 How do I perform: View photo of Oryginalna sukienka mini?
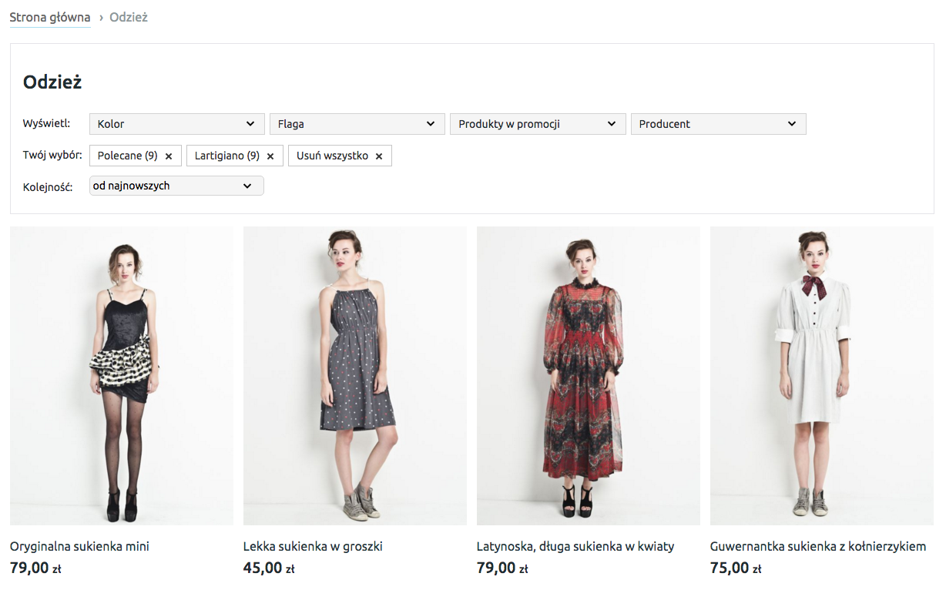[x=122, y=376]
